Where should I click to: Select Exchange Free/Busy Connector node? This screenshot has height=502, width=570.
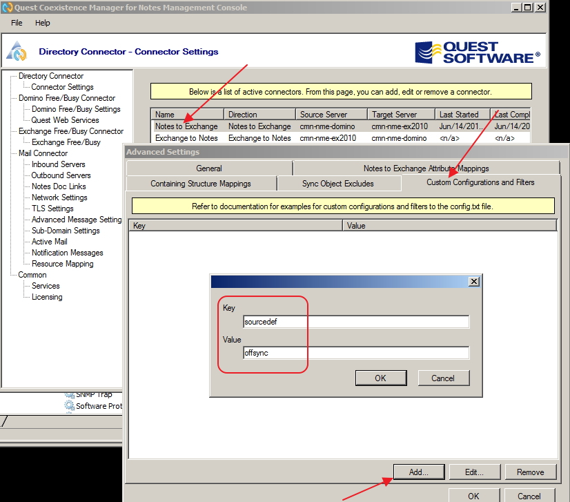coord(71,131)
